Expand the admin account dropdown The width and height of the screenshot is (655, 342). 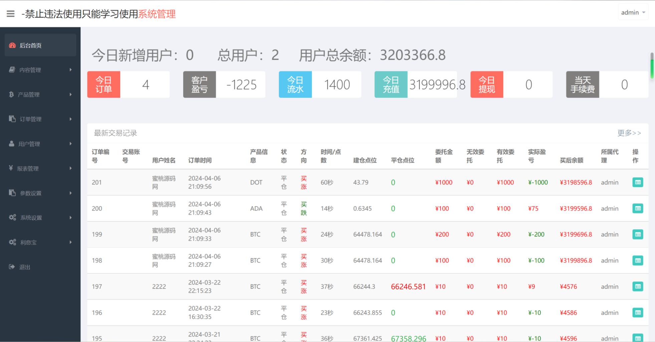tap(633, 12)
